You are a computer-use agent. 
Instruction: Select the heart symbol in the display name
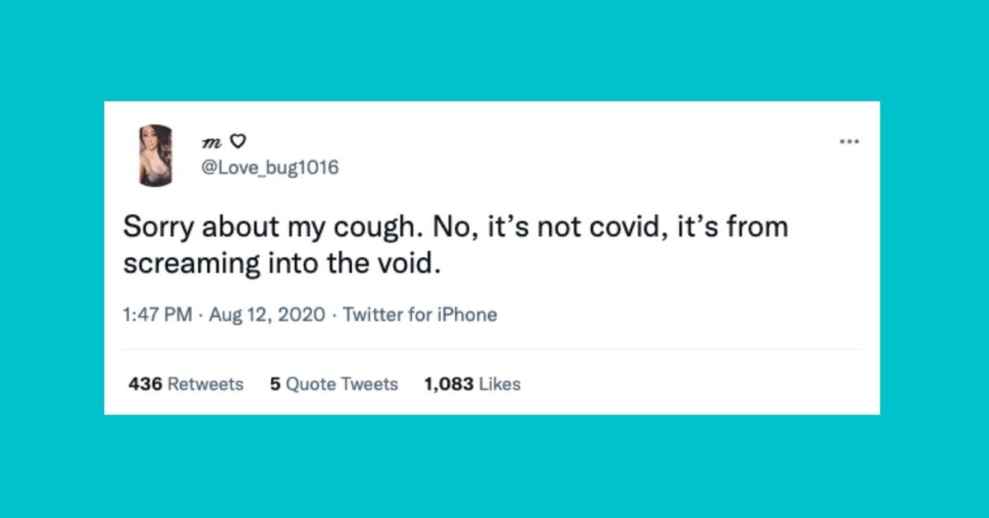237,141
